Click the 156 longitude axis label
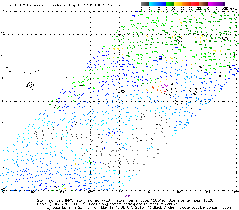The height and width of the screenshot is (210, 239). click(x=90, y=192)
